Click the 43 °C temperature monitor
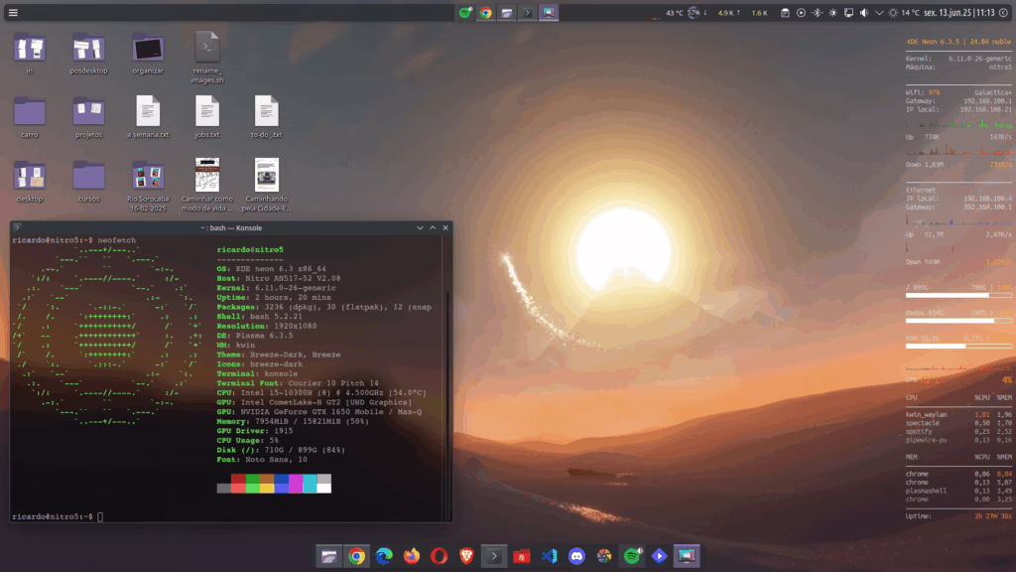The width and height of the screenshot is (1016, 572). (674, 12)
